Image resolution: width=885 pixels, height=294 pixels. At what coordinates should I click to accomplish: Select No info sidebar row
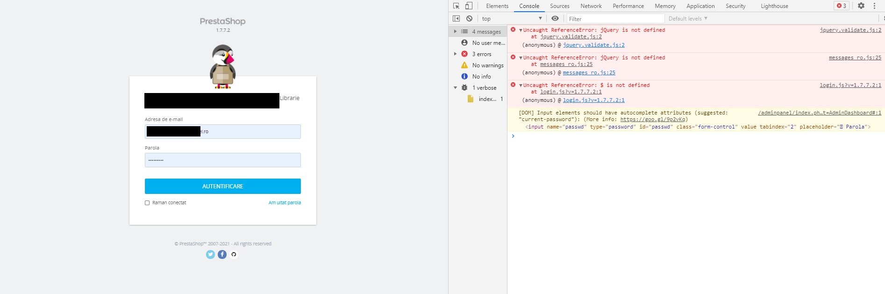(x=478, y=77)
